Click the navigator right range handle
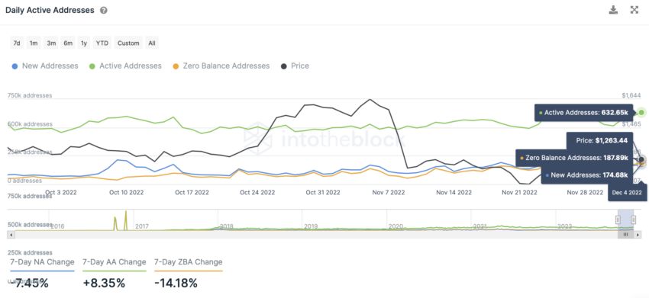649x298 pixels. (633, 219)
